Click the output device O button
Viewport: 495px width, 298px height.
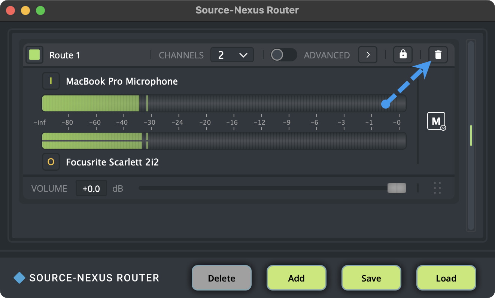coord(51,162)
